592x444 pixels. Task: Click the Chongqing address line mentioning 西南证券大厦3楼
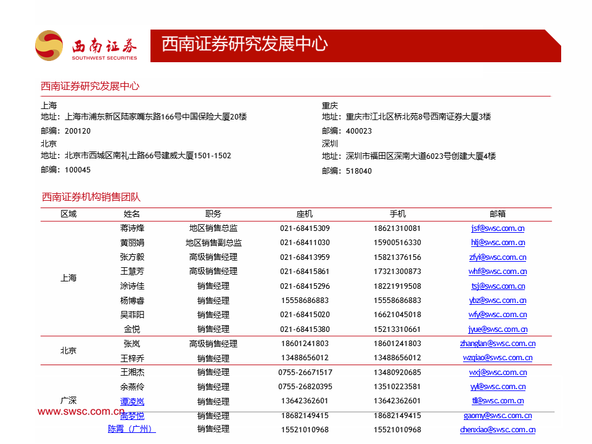click(x=406, y=117)
